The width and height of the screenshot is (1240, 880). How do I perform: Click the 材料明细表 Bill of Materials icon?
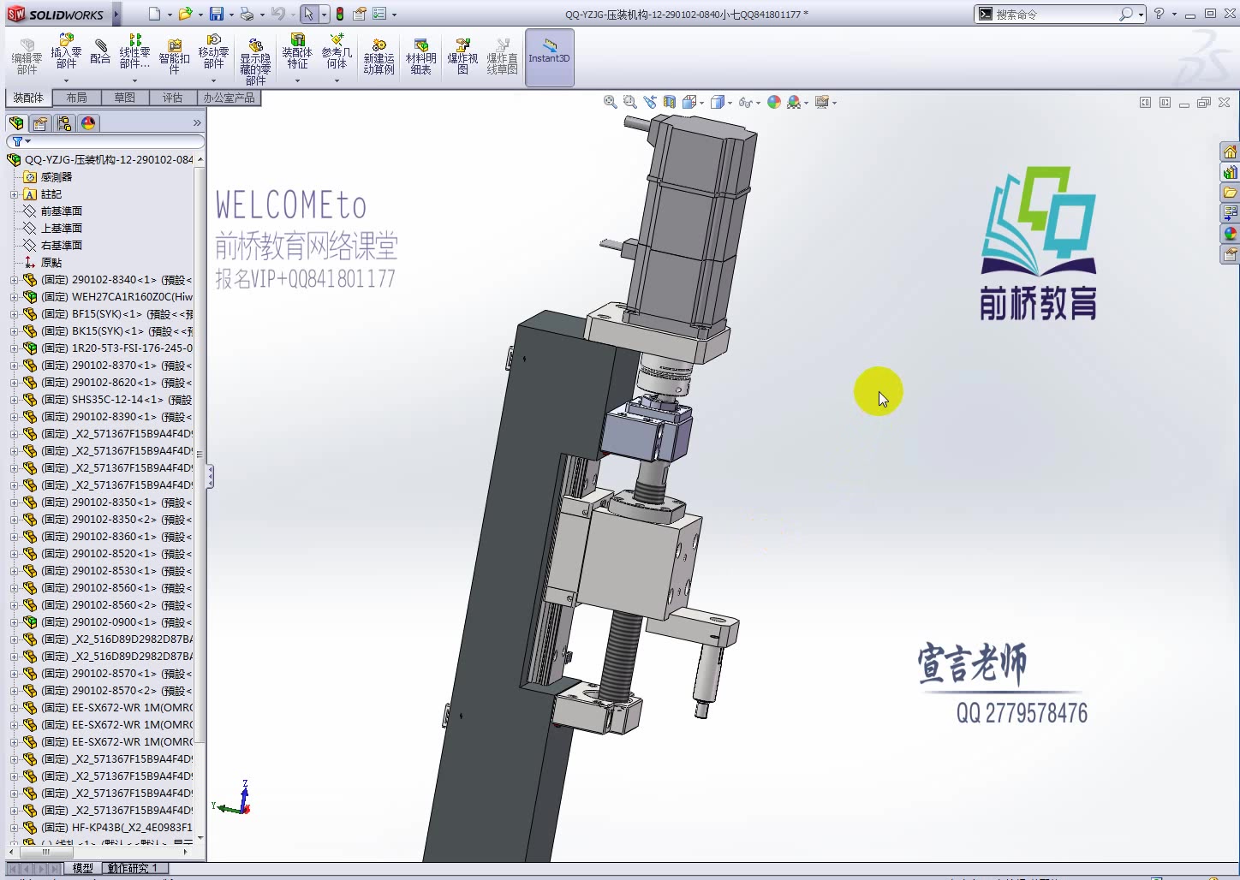[x=420, y=51]
